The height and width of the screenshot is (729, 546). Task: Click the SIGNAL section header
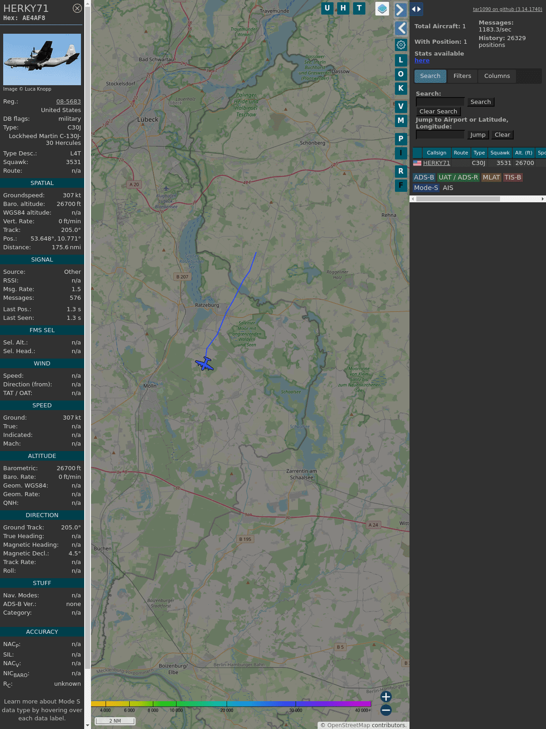[x=42, y=260]
